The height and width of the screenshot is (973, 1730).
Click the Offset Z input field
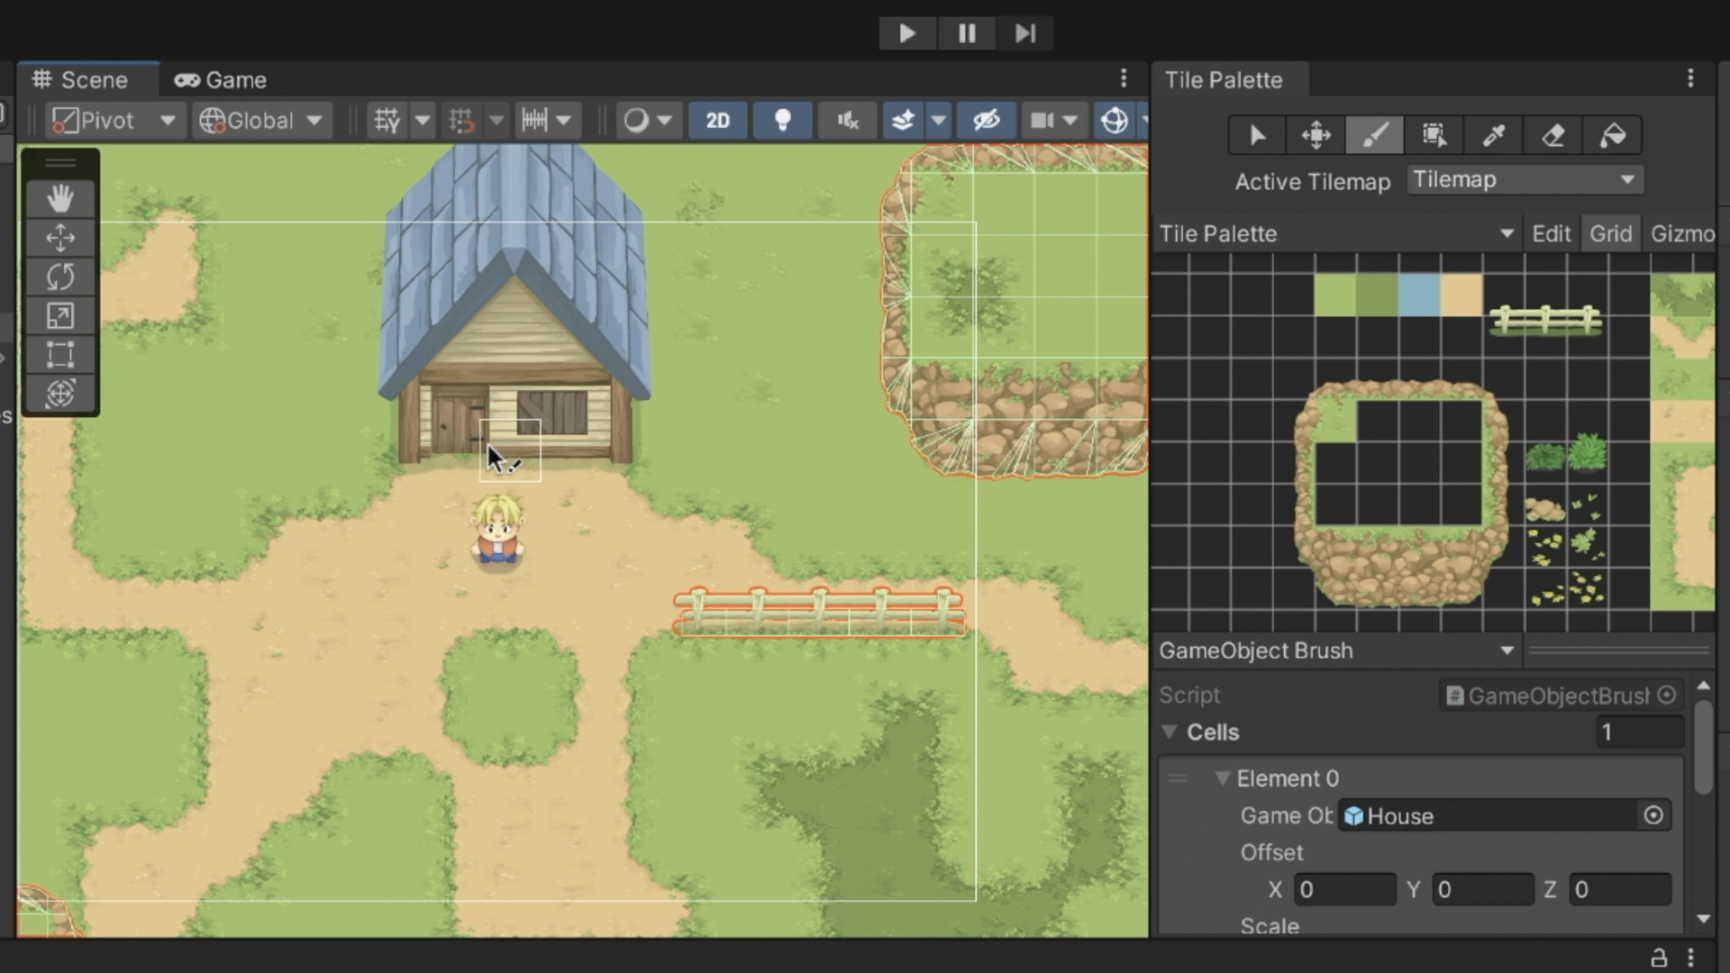1620,889
